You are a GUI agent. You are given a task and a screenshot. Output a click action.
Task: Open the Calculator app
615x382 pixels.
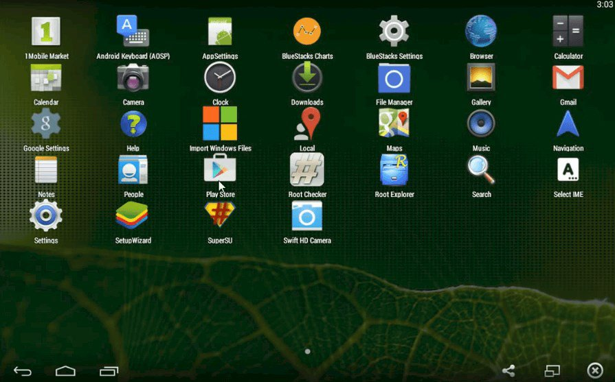[x=568, y=32]
